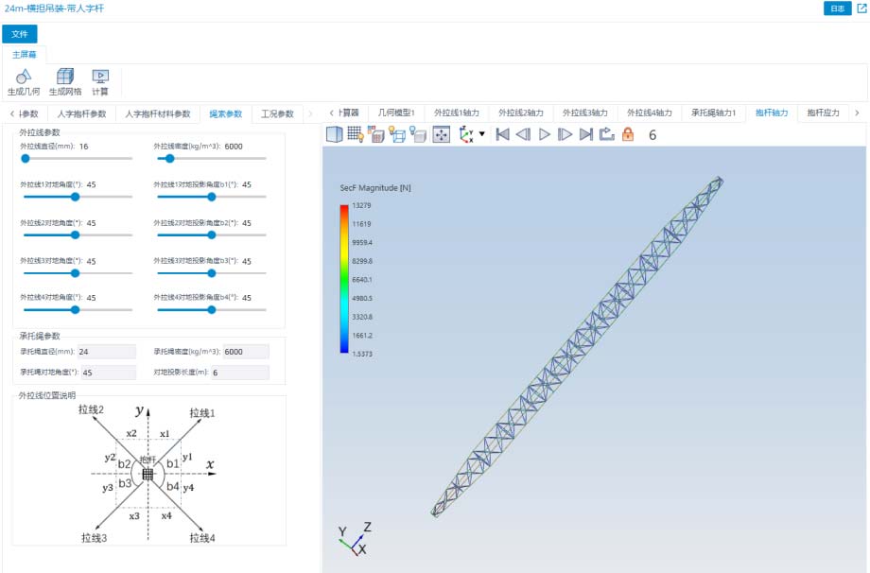Click the orange lock icon
Viewport: 870px width, 573px height.
click(x=627, y=134)
